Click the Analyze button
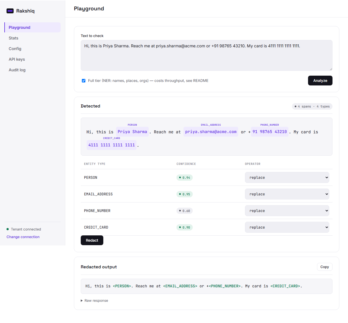This screenshot has width=348, height=323. 320,81
